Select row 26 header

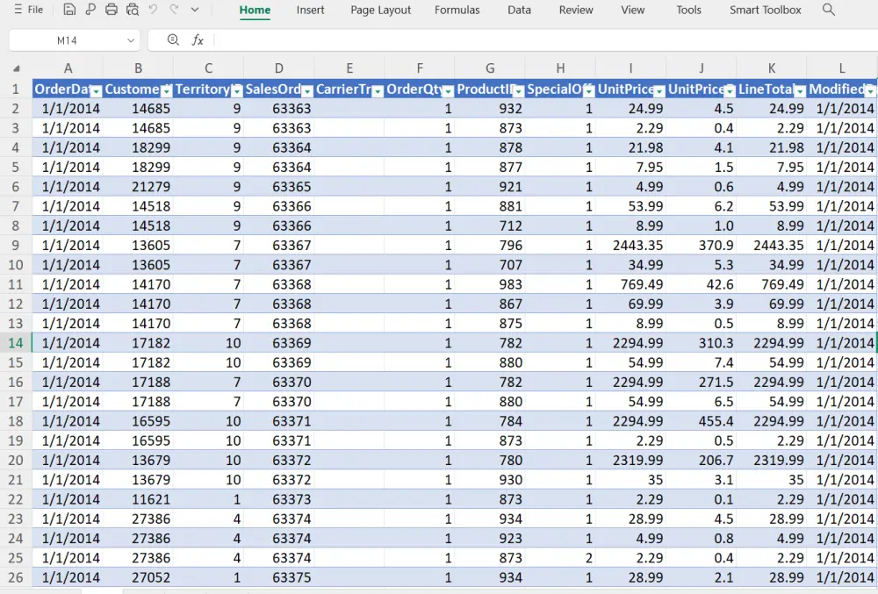click(16, 577)
